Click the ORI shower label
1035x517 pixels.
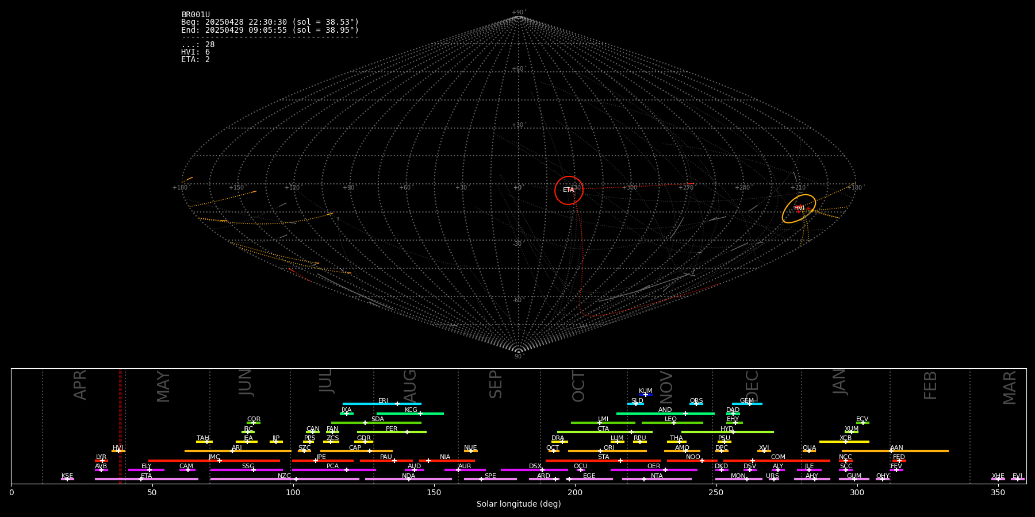point(609,447)
